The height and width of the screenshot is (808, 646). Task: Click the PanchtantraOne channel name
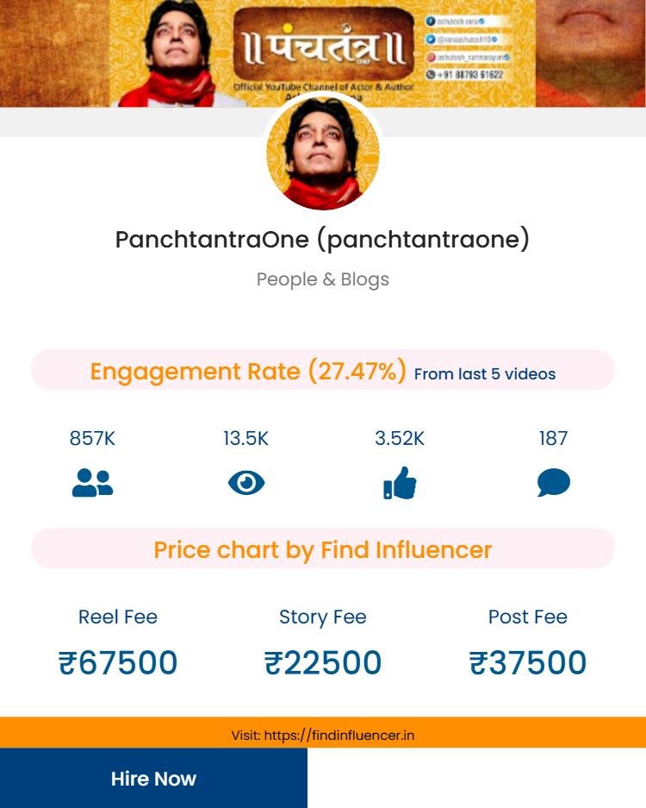[322, 239]
